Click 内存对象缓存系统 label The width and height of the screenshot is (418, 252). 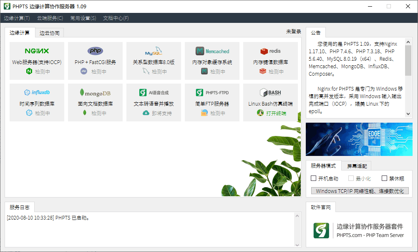point(212,62)
